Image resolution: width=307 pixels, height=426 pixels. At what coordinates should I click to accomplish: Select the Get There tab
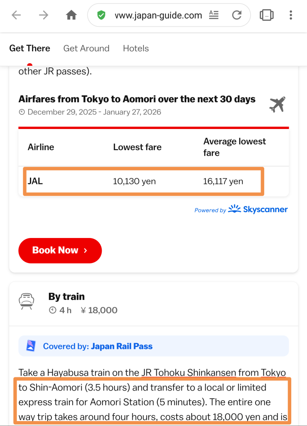pyautogui.click(x=29, y=48)
